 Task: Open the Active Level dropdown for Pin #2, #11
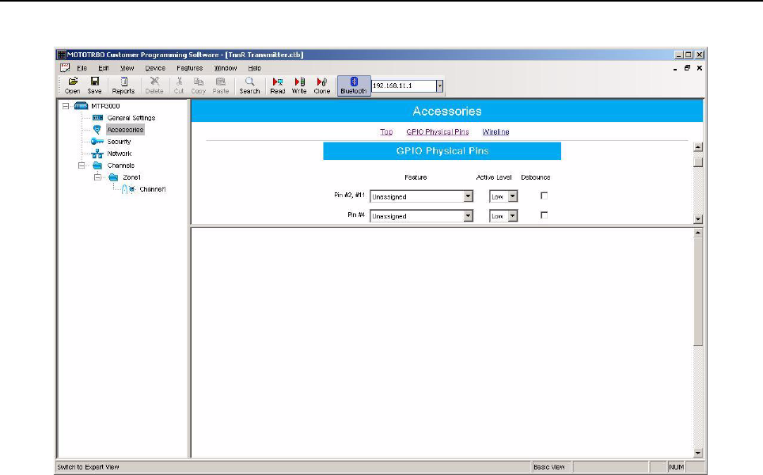point(512,196)
